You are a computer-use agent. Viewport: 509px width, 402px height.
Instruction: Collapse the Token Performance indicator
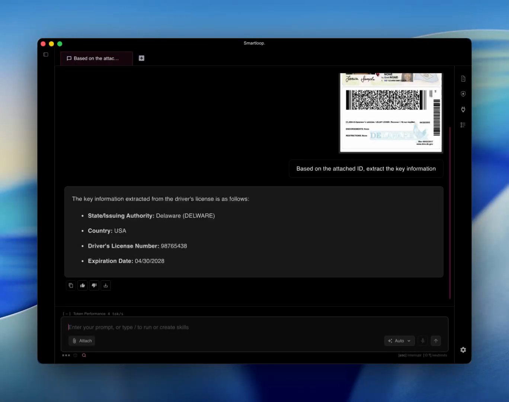point(67,314)
